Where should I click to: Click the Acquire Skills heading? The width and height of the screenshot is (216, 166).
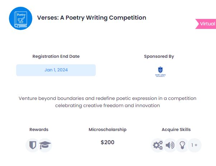pos(176,130)
